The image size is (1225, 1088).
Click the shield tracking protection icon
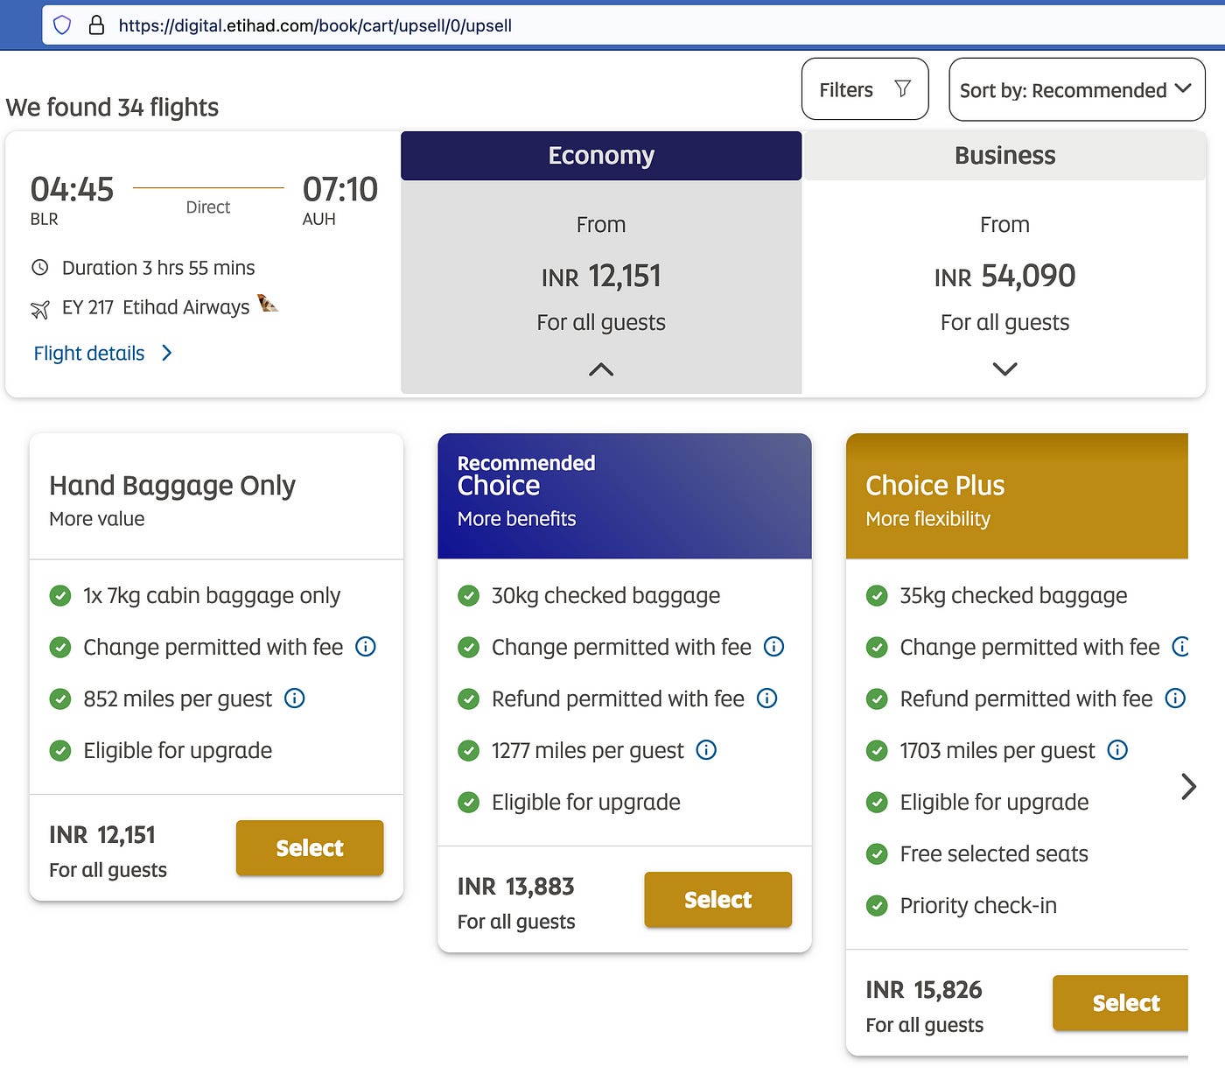pos(62,25)
